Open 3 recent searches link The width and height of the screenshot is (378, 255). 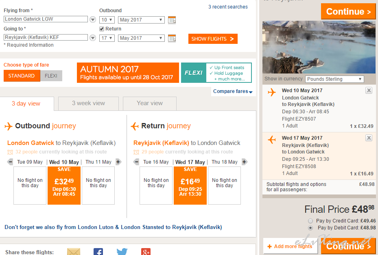(228, 7)
